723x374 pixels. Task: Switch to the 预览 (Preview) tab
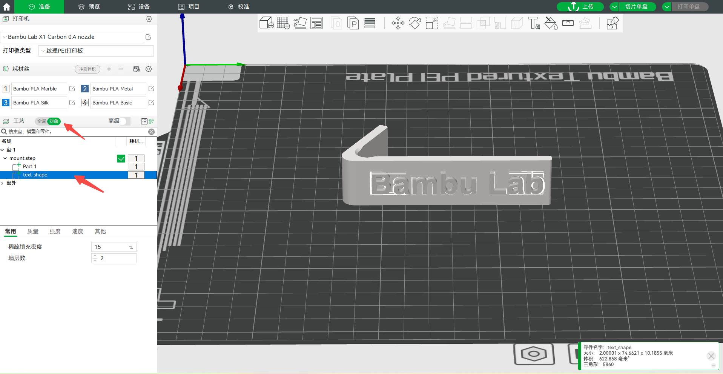(89, 7)
